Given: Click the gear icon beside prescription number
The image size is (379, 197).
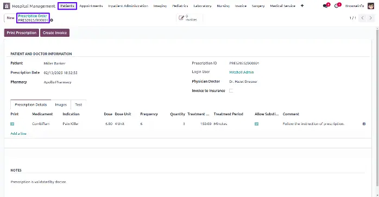Looking at the screenshot, I should pos(52,20).
